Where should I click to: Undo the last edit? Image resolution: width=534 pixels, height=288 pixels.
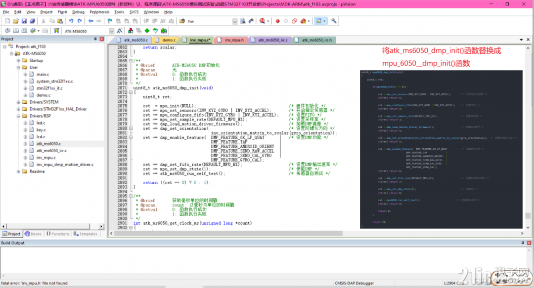pos(71,21)
